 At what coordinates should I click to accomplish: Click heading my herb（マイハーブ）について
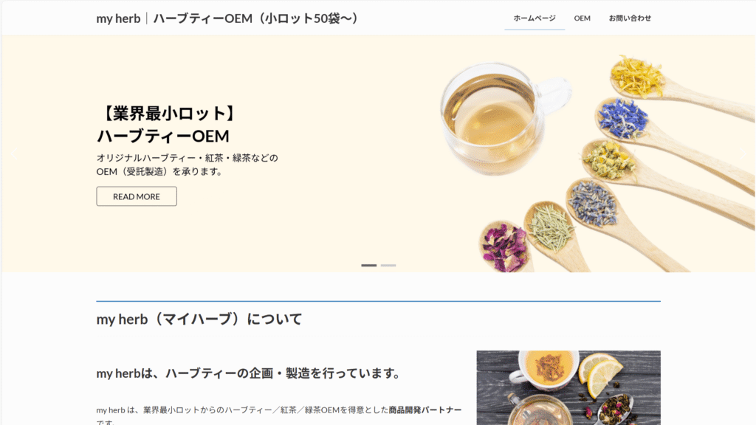pyautogui.click(x=199, y=319)
